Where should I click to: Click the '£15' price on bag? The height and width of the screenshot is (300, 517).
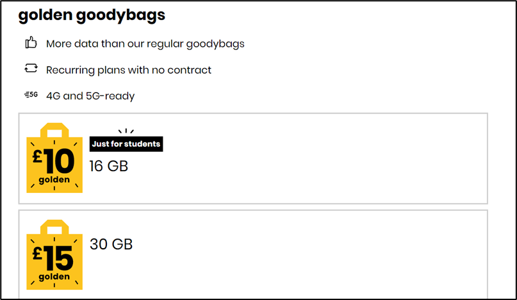tap(53, 258)
